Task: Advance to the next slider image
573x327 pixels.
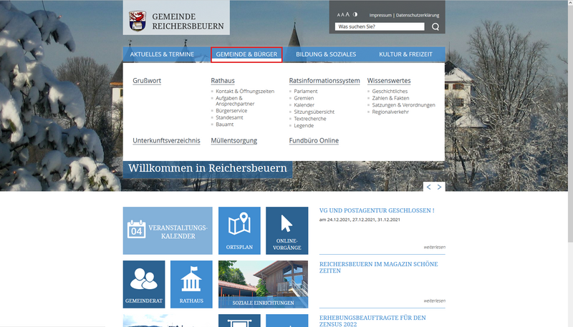Action: (440, 187)
